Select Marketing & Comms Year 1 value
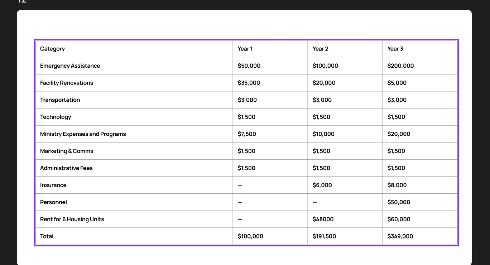Screen dimensions: 490x265 [246, 151]
